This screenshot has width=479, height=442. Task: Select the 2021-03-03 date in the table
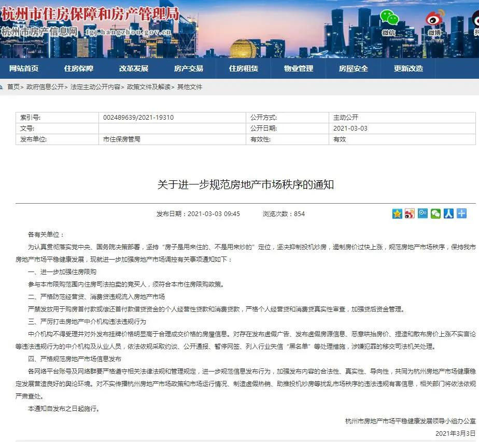350,129
